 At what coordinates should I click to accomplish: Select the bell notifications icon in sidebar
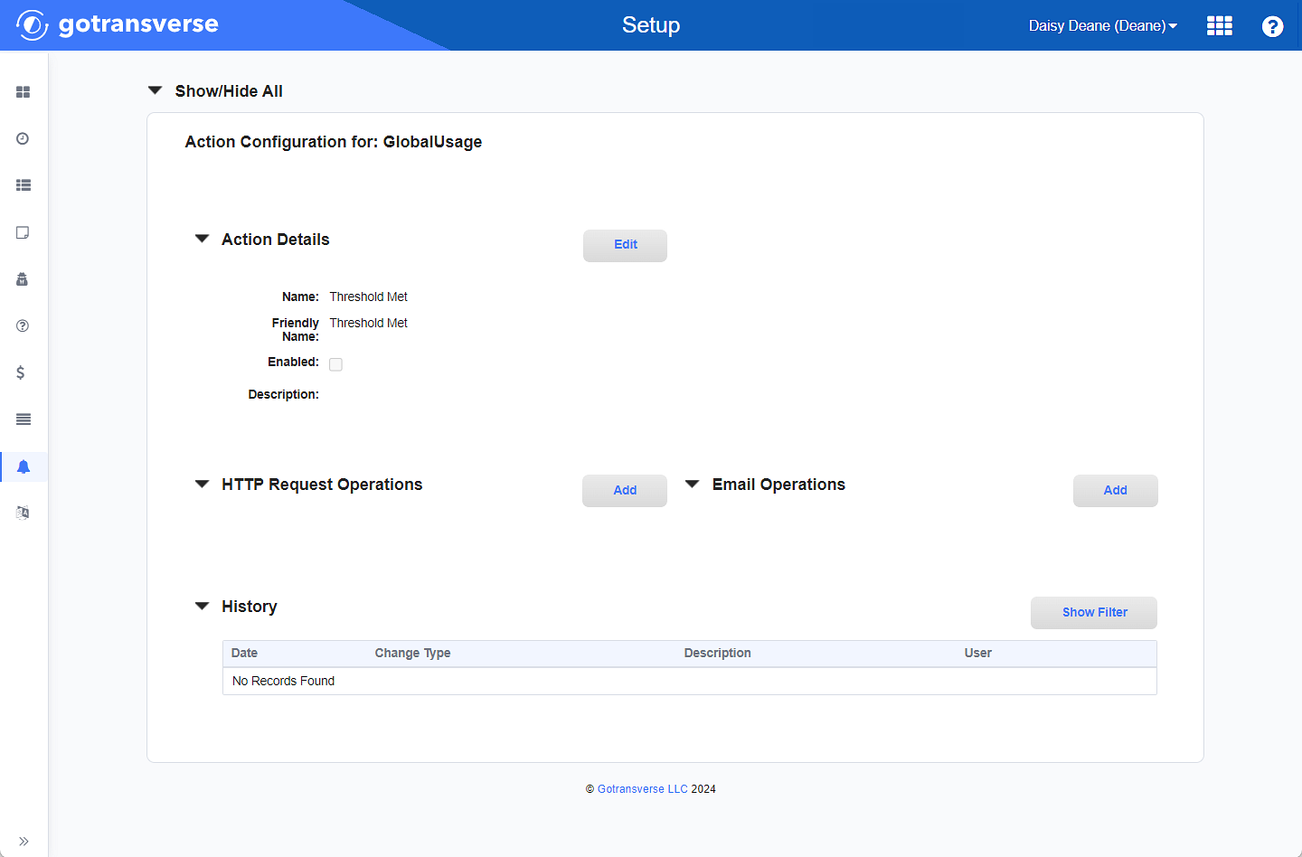coord(24,466)
